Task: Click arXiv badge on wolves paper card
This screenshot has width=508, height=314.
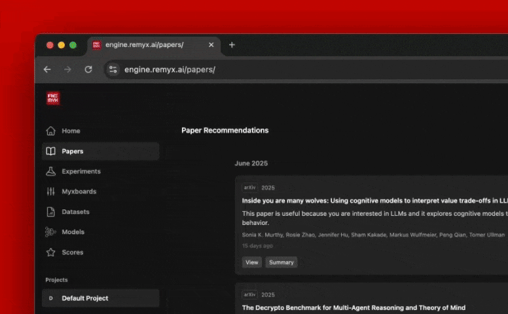Action: tap(250, 188)
